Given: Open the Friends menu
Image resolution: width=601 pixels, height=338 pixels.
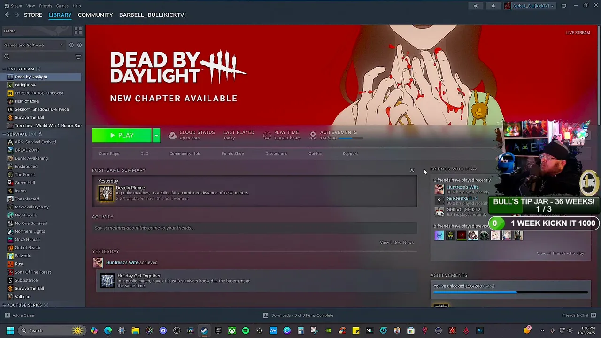Looking at the screenshot, I should coord(46,6).
